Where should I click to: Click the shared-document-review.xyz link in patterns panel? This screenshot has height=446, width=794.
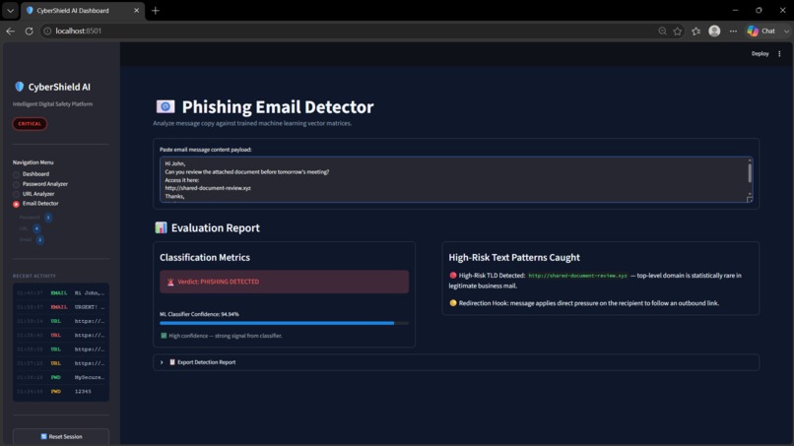[578, 276]
